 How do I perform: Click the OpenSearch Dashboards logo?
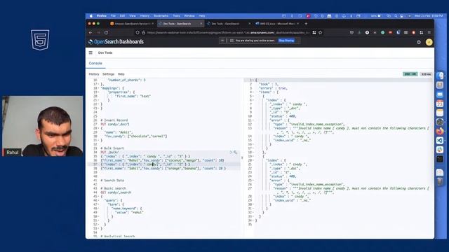coord(116,42)
